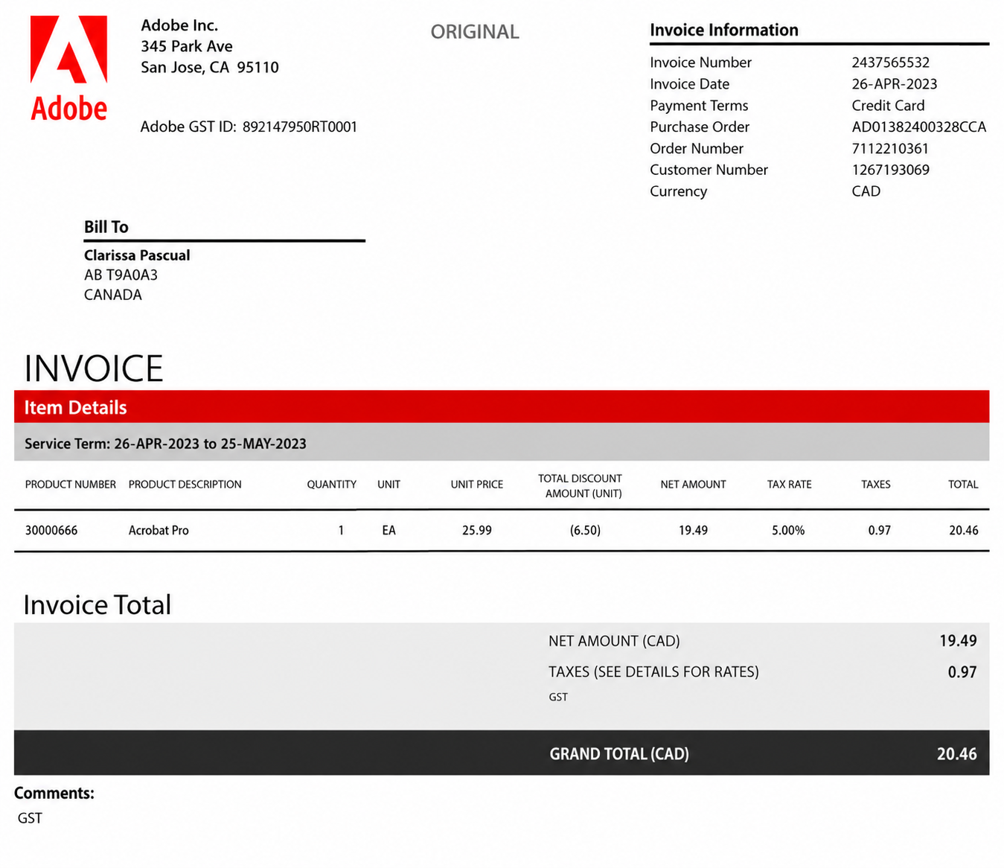Select the Item Details red header
The height and width of the screenshot is (868, 1004).
click(502, 407)
